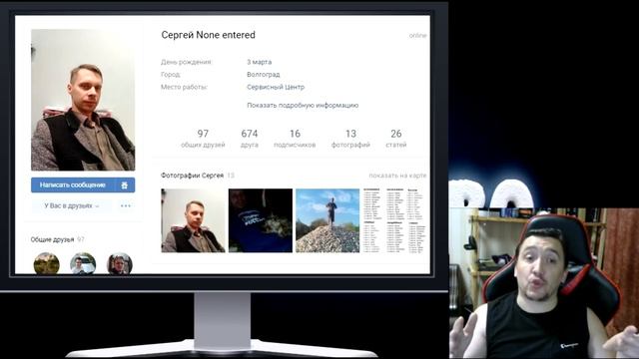Click 'Общие друзья' header link

[52, 239]
